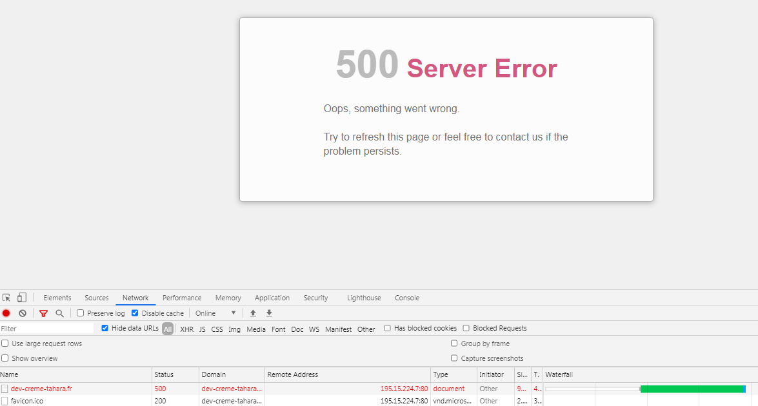The height and width of the screenshot is (406, 758).
Task: Filter requests by Doc
Action: point(297,329)
